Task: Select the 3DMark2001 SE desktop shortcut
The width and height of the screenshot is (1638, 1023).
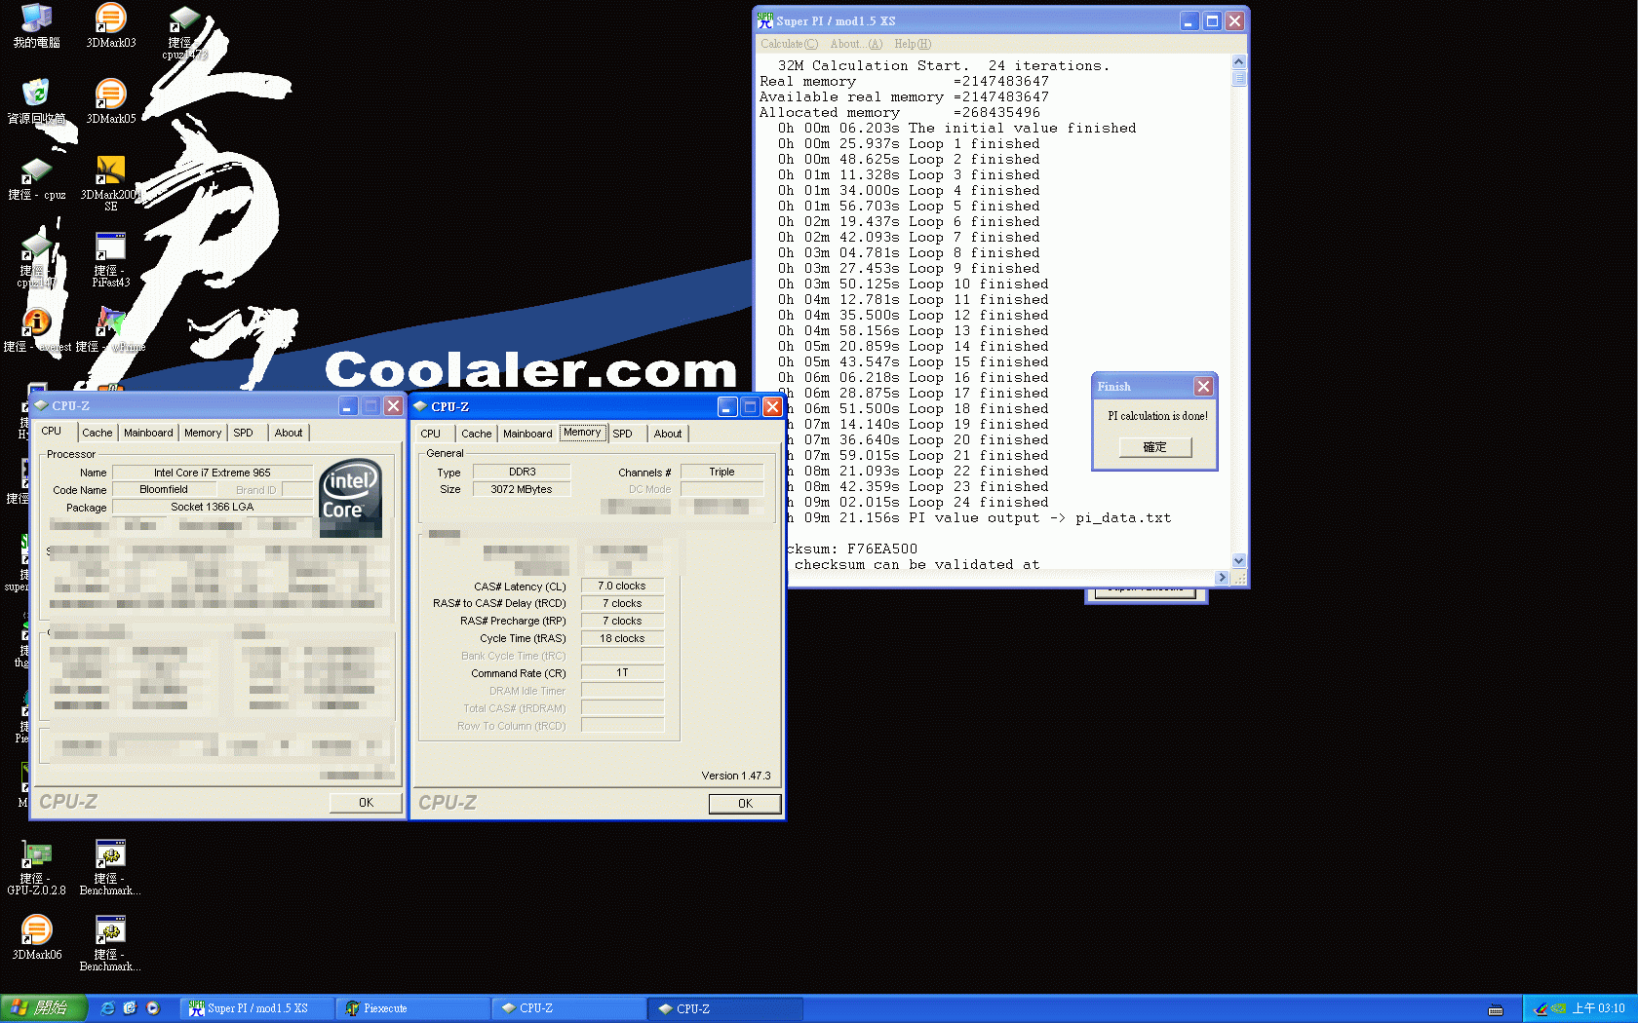Action: (111, 183)
